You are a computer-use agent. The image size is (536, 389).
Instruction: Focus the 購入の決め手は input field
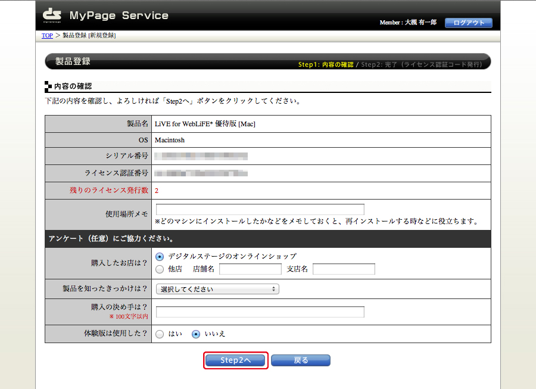tap(260, 312)
